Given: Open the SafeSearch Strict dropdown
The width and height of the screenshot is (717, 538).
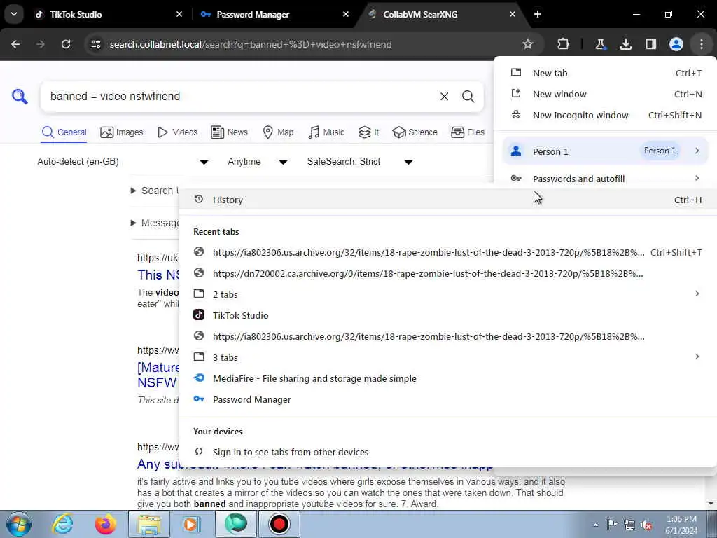Looking at the screenshot, I should pos(361,162).
